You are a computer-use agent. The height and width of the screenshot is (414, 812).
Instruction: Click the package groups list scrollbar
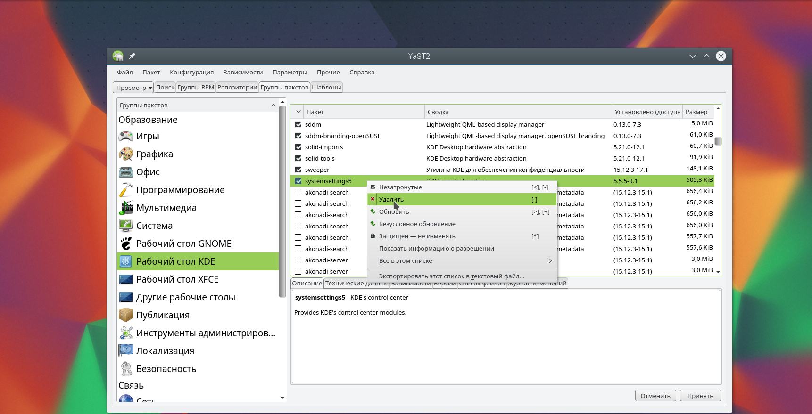tap(282, 203)
